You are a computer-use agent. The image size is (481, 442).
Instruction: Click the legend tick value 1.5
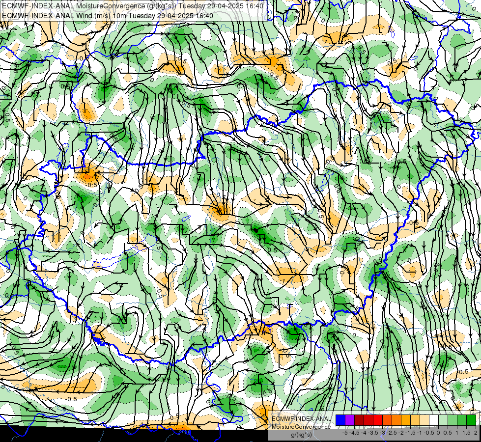[467, 433]
